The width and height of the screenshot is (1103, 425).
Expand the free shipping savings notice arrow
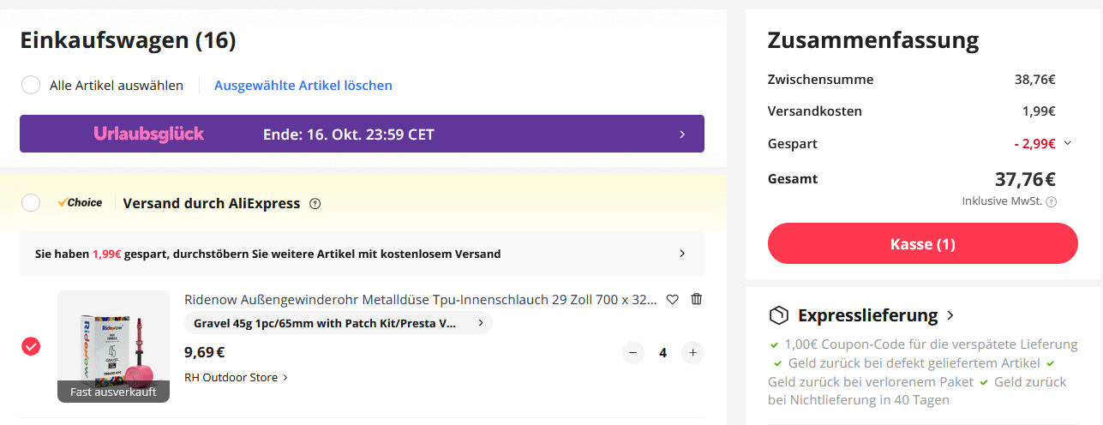click(x=682, y=254)
